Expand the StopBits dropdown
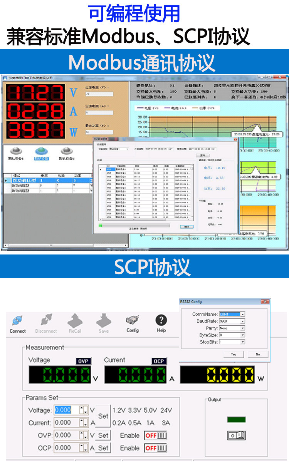Image resolution: width=289 pixels, height=462 pixels. [232, 342]
